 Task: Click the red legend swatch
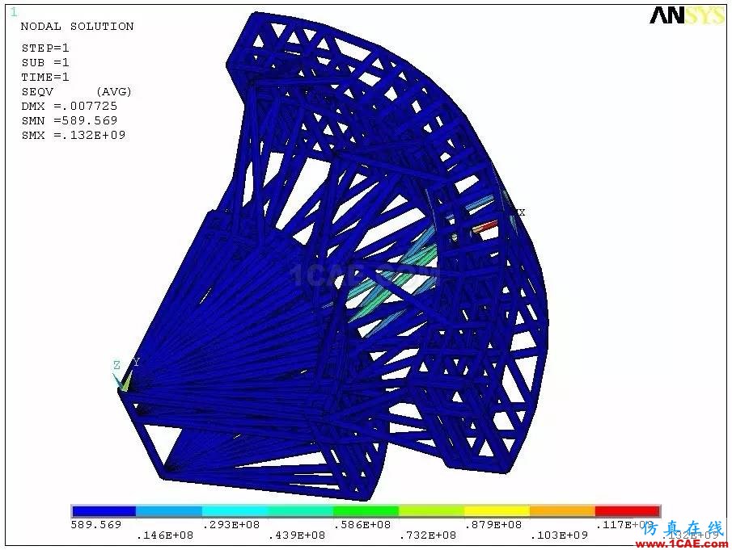(628, 511)
